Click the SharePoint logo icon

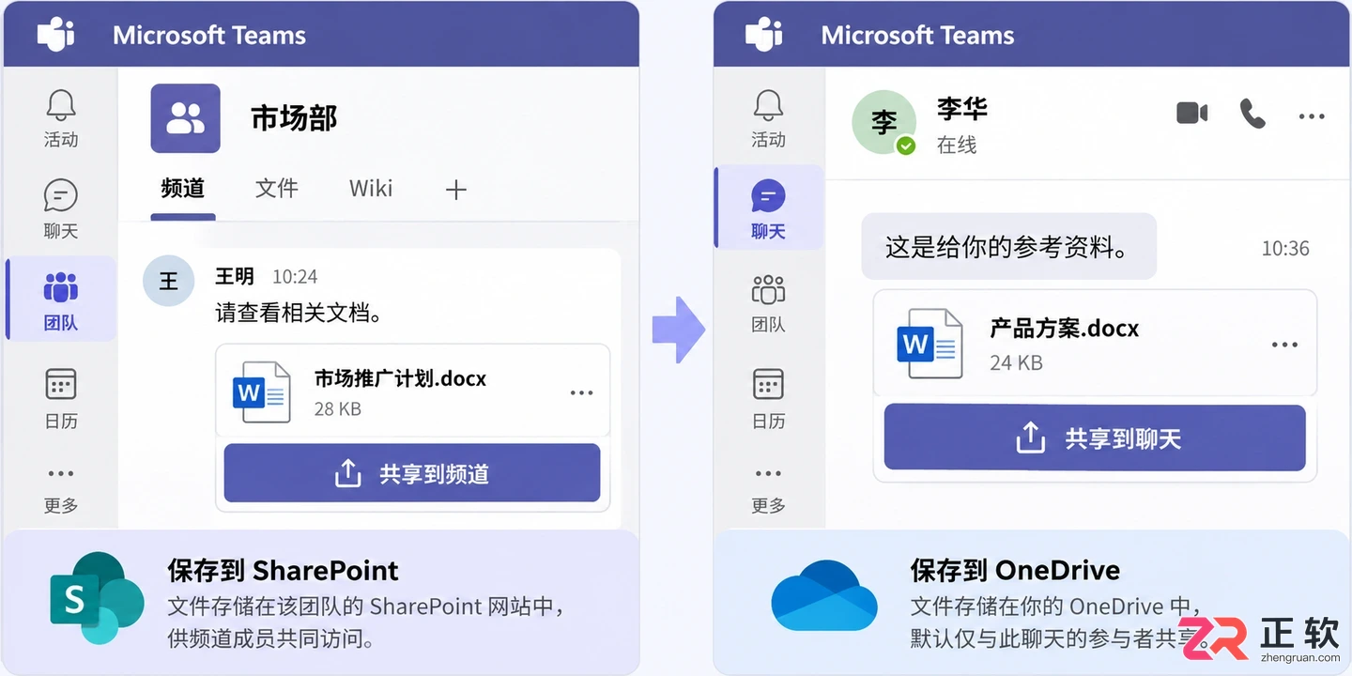click(x=96, y=597)
